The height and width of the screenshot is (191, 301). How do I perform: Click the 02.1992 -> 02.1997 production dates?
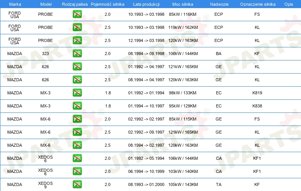click(x=146, y=119)
